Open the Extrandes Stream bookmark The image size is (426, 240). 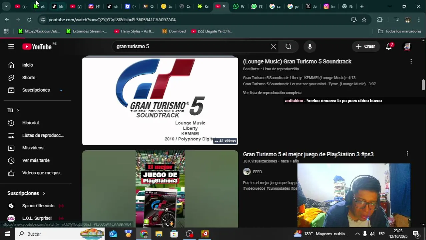(x=86, y=31)
